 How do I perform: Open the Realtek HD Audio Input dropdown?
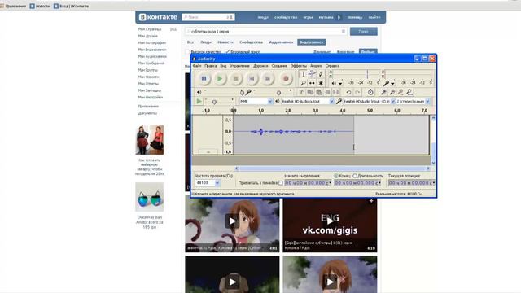coord(392,101)
